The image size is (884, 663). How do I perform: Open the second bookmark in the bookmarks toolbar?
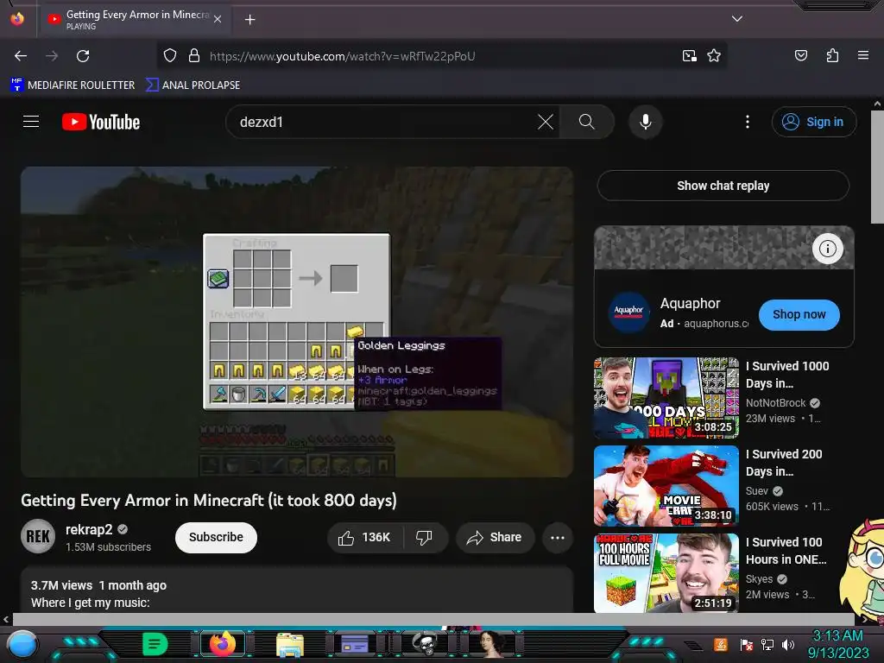coord(193,85)
